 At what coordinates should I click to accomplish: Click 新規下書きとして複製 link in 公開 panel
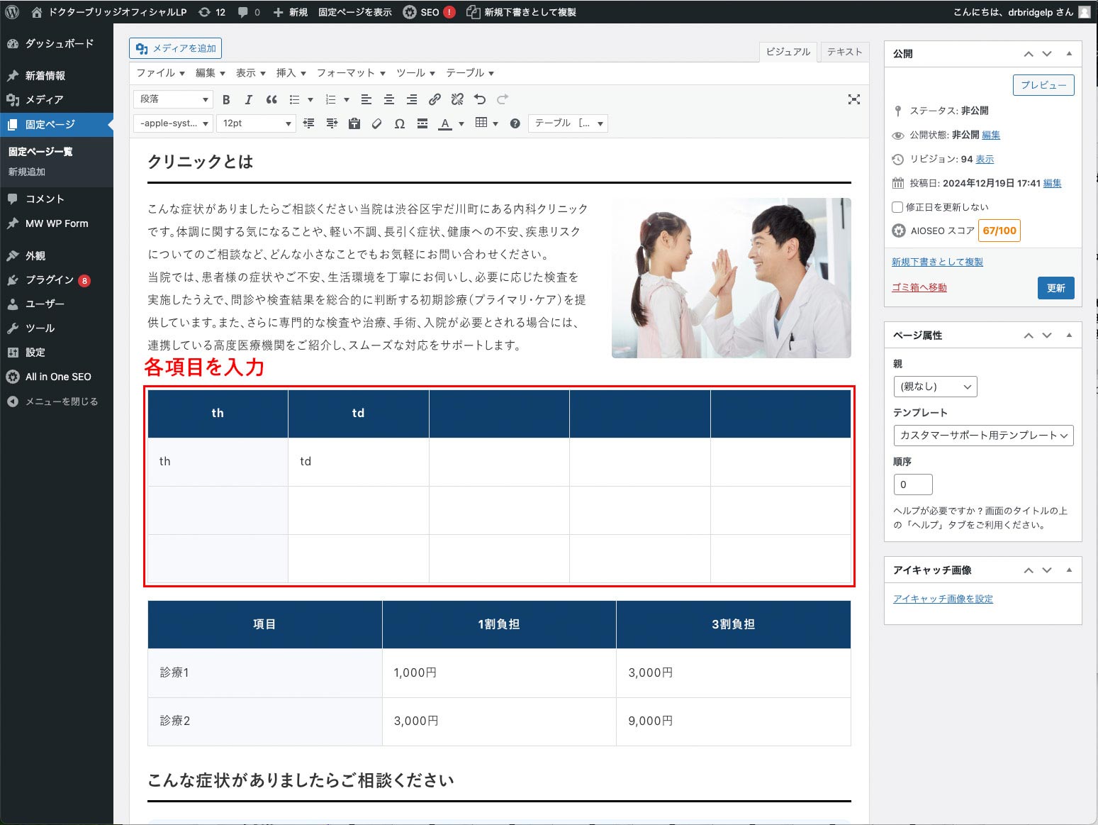click(x=937, y=262)
